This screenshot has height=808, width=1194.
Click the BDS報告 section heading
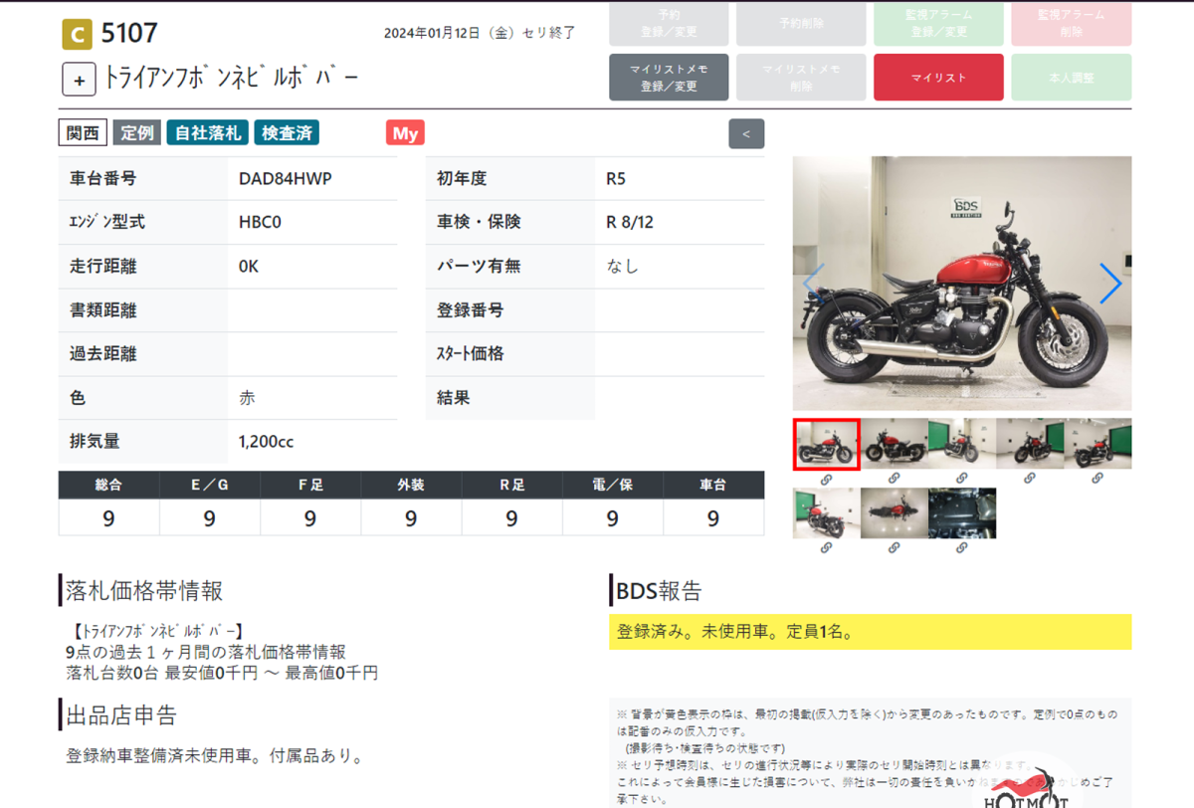click(x=659, y=590)
